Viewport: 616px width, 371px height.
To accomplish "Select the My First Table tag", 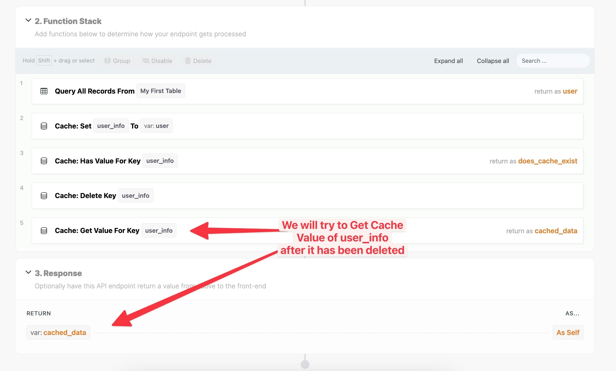I will click(x=161, y=91).
